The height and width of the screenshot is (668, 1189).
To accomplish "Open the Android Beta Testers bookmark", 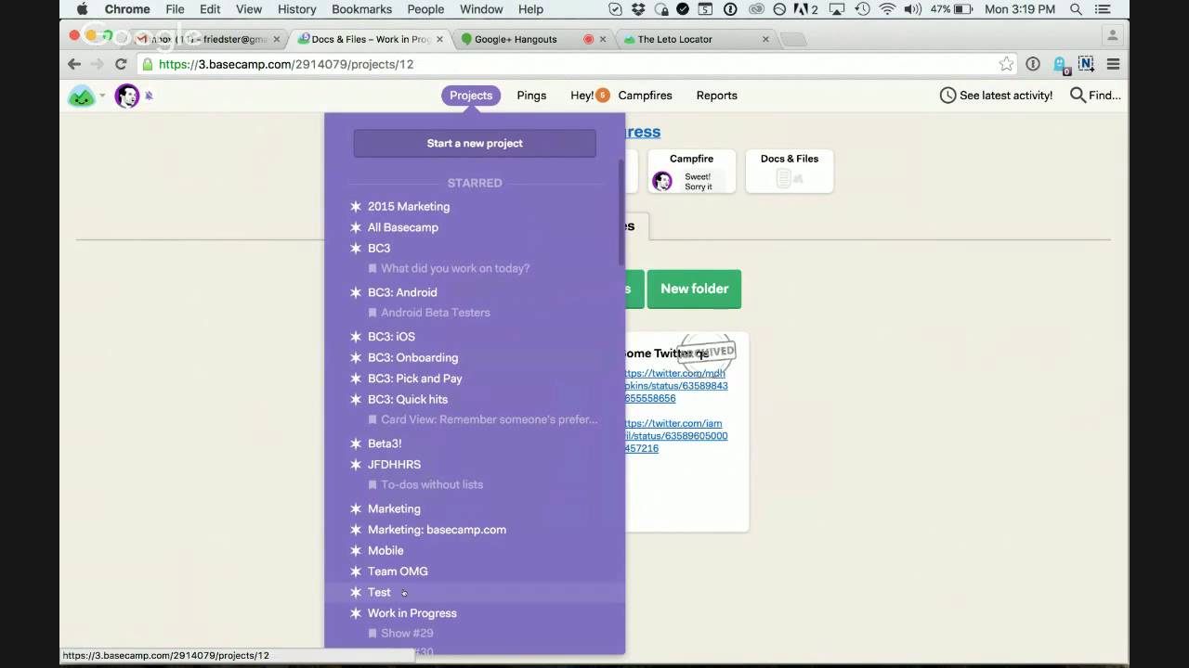I will click(x=436, y=313).
